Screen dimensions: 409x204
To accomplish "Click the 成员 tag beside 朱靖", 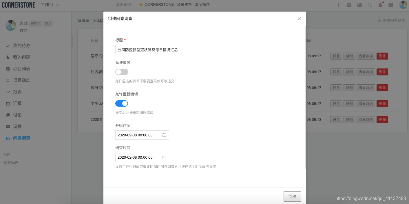I will click(x=48, y=24).
